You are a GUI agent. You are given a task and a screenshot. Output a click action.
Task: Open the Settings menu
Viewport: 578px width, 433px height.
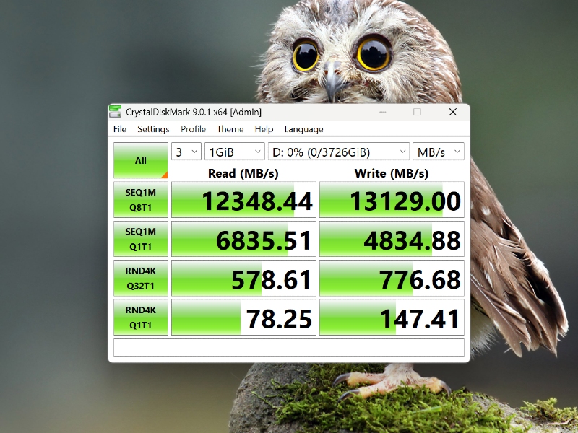tap(153, 129)
